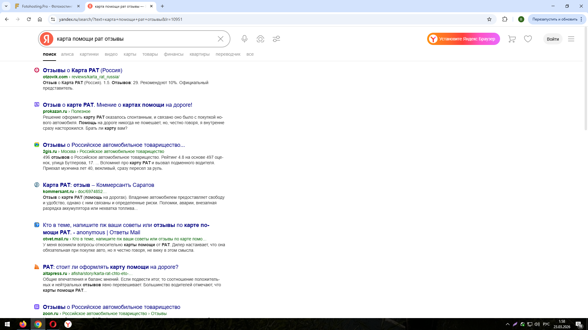
Task: Open favorites via the heart icon
Action: coord(528,39)
